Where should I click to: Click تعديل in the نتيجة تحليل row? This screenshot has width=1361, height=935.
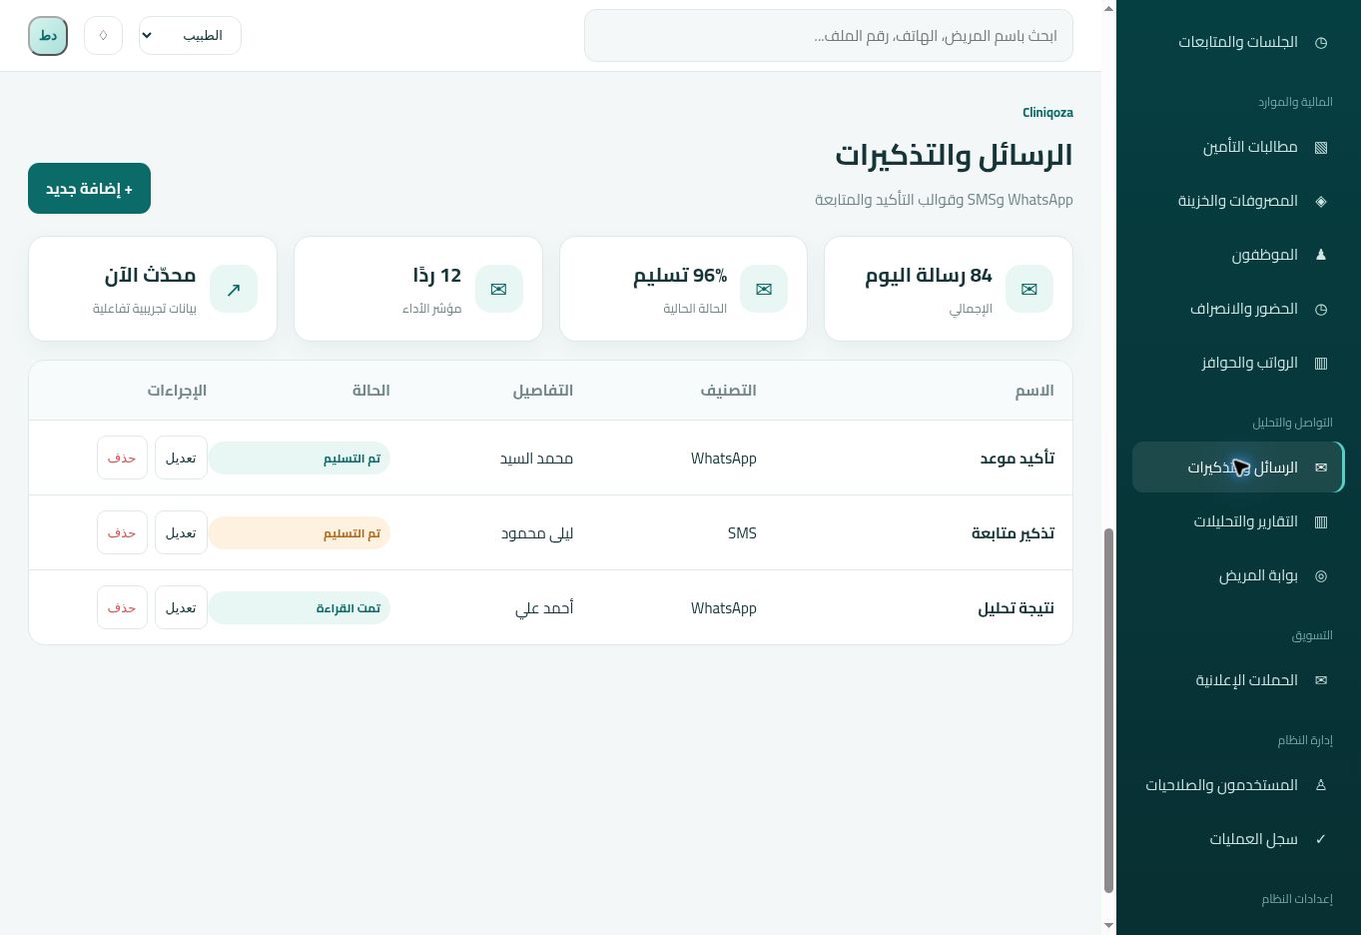tap(181, 607)
